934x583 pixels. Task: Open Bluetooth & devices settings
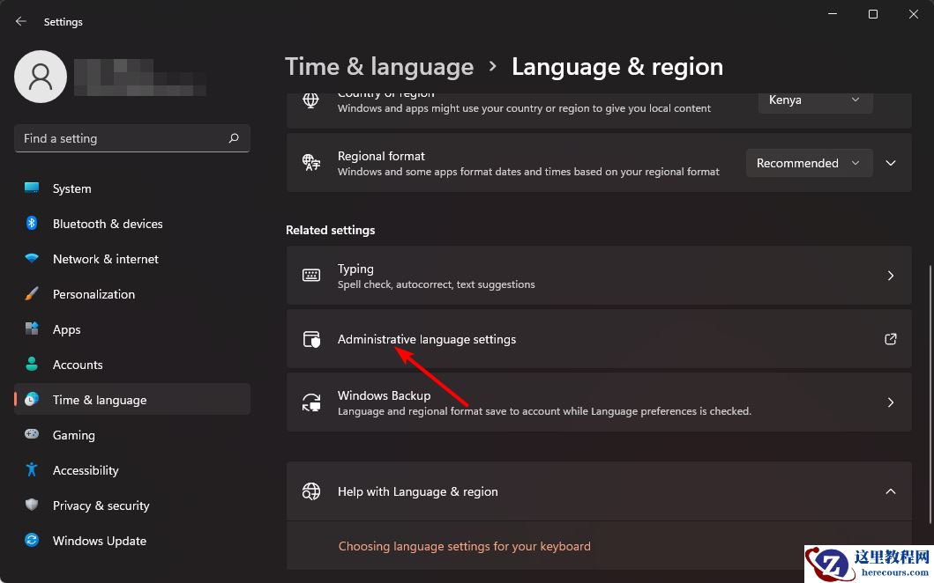[x=108, y=224]
